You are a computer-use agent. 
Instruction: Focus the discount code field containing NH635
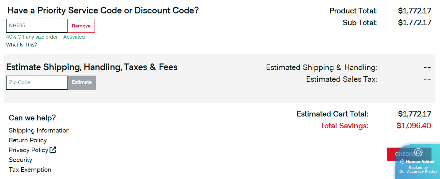tap(37, 26)
